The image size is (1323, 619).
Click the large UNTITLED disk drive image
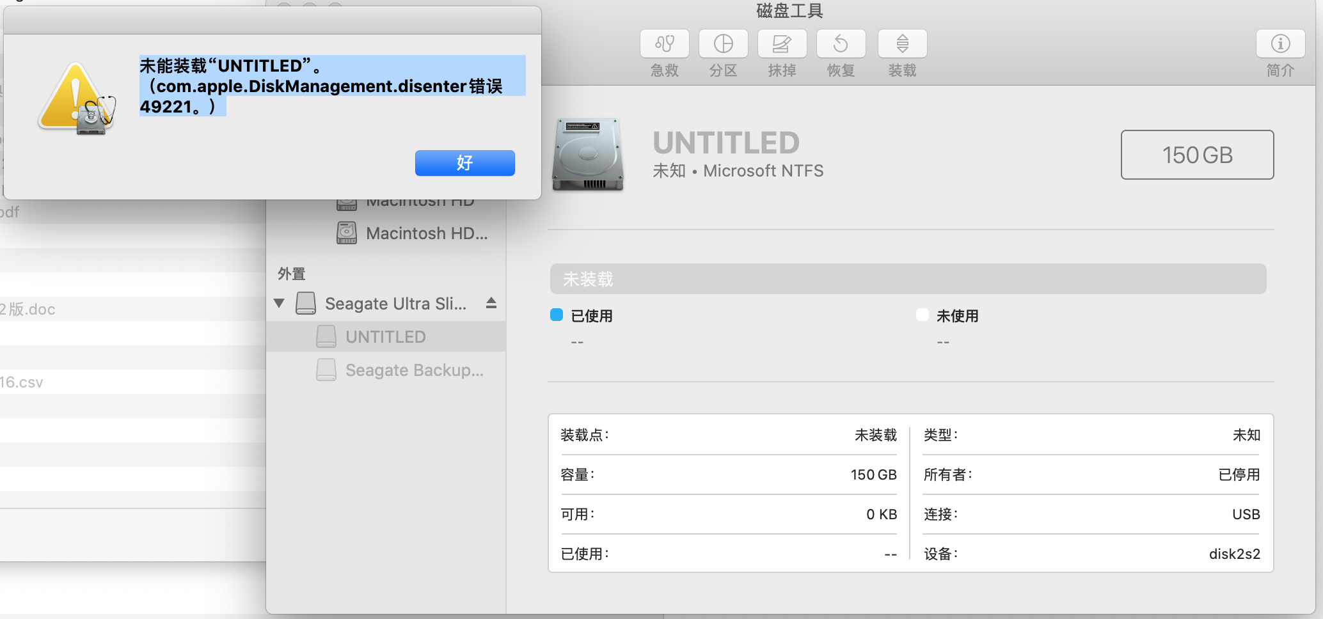pyautogui.click(x=588, y=155)
